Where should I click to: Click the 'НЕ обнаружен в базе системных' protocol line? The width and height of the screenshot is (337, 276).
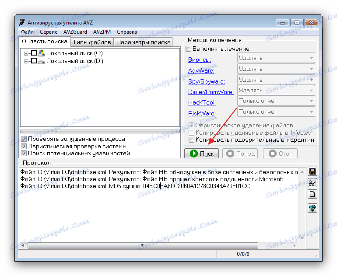(x=159, y=172)
